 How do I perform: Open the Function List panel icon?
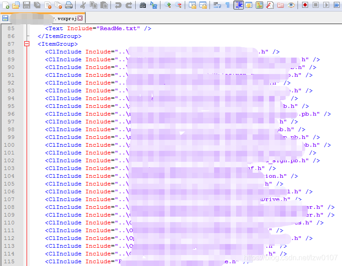[x=270, y=5]
